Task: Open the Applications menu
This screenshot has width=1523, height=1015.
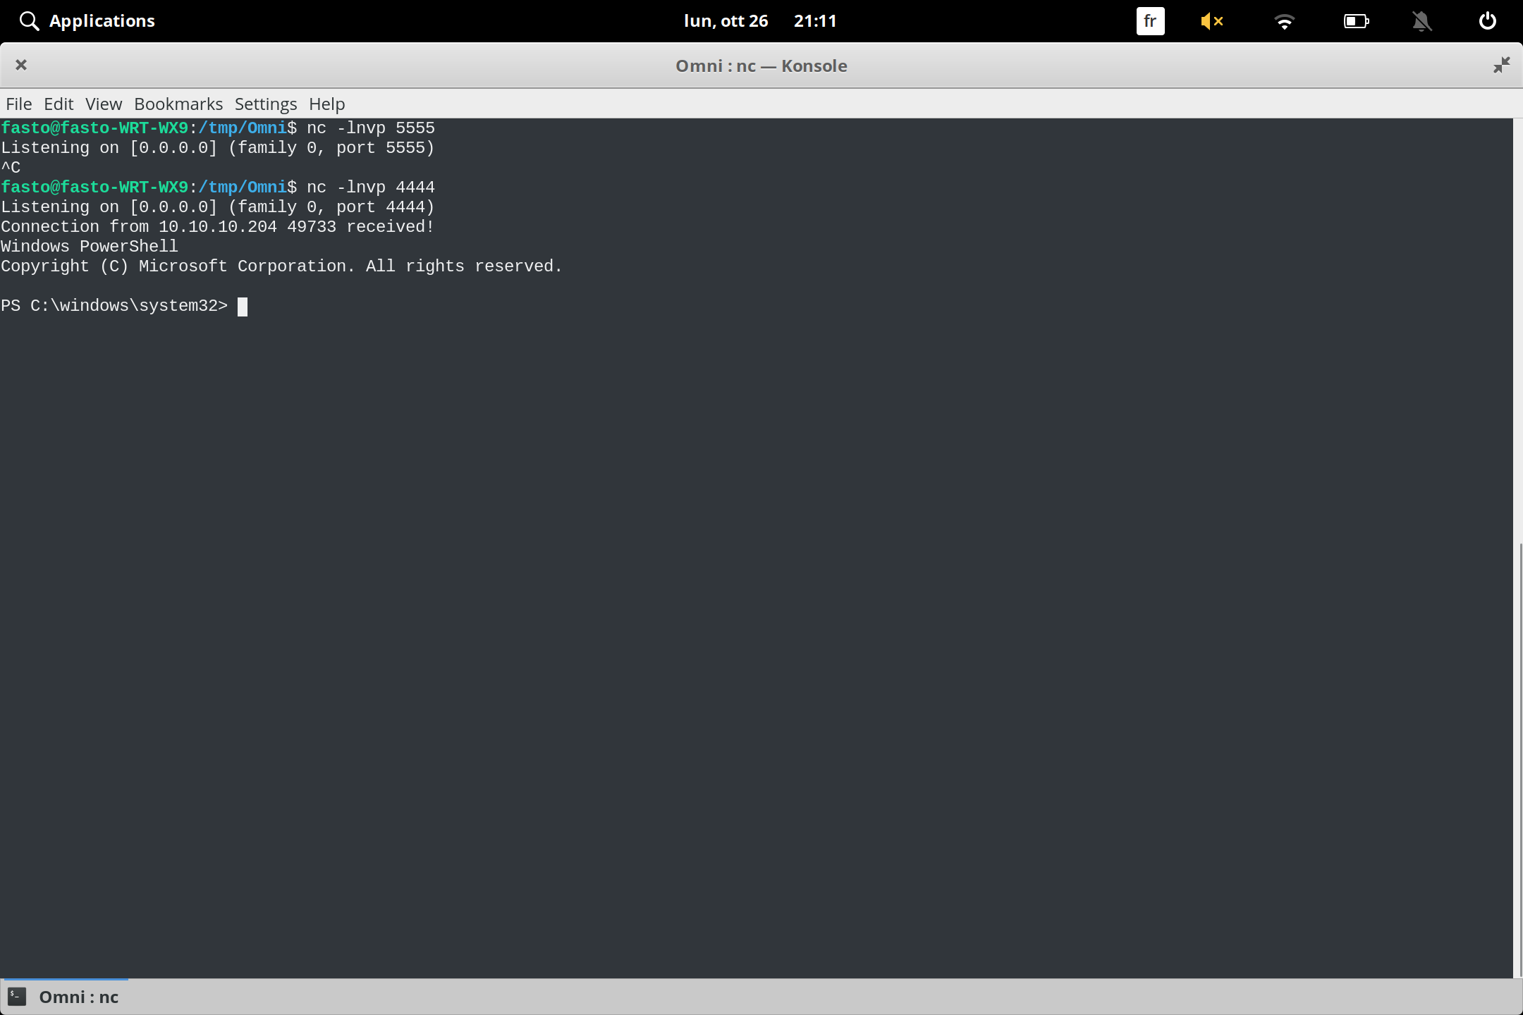Action: pos(102,20)
